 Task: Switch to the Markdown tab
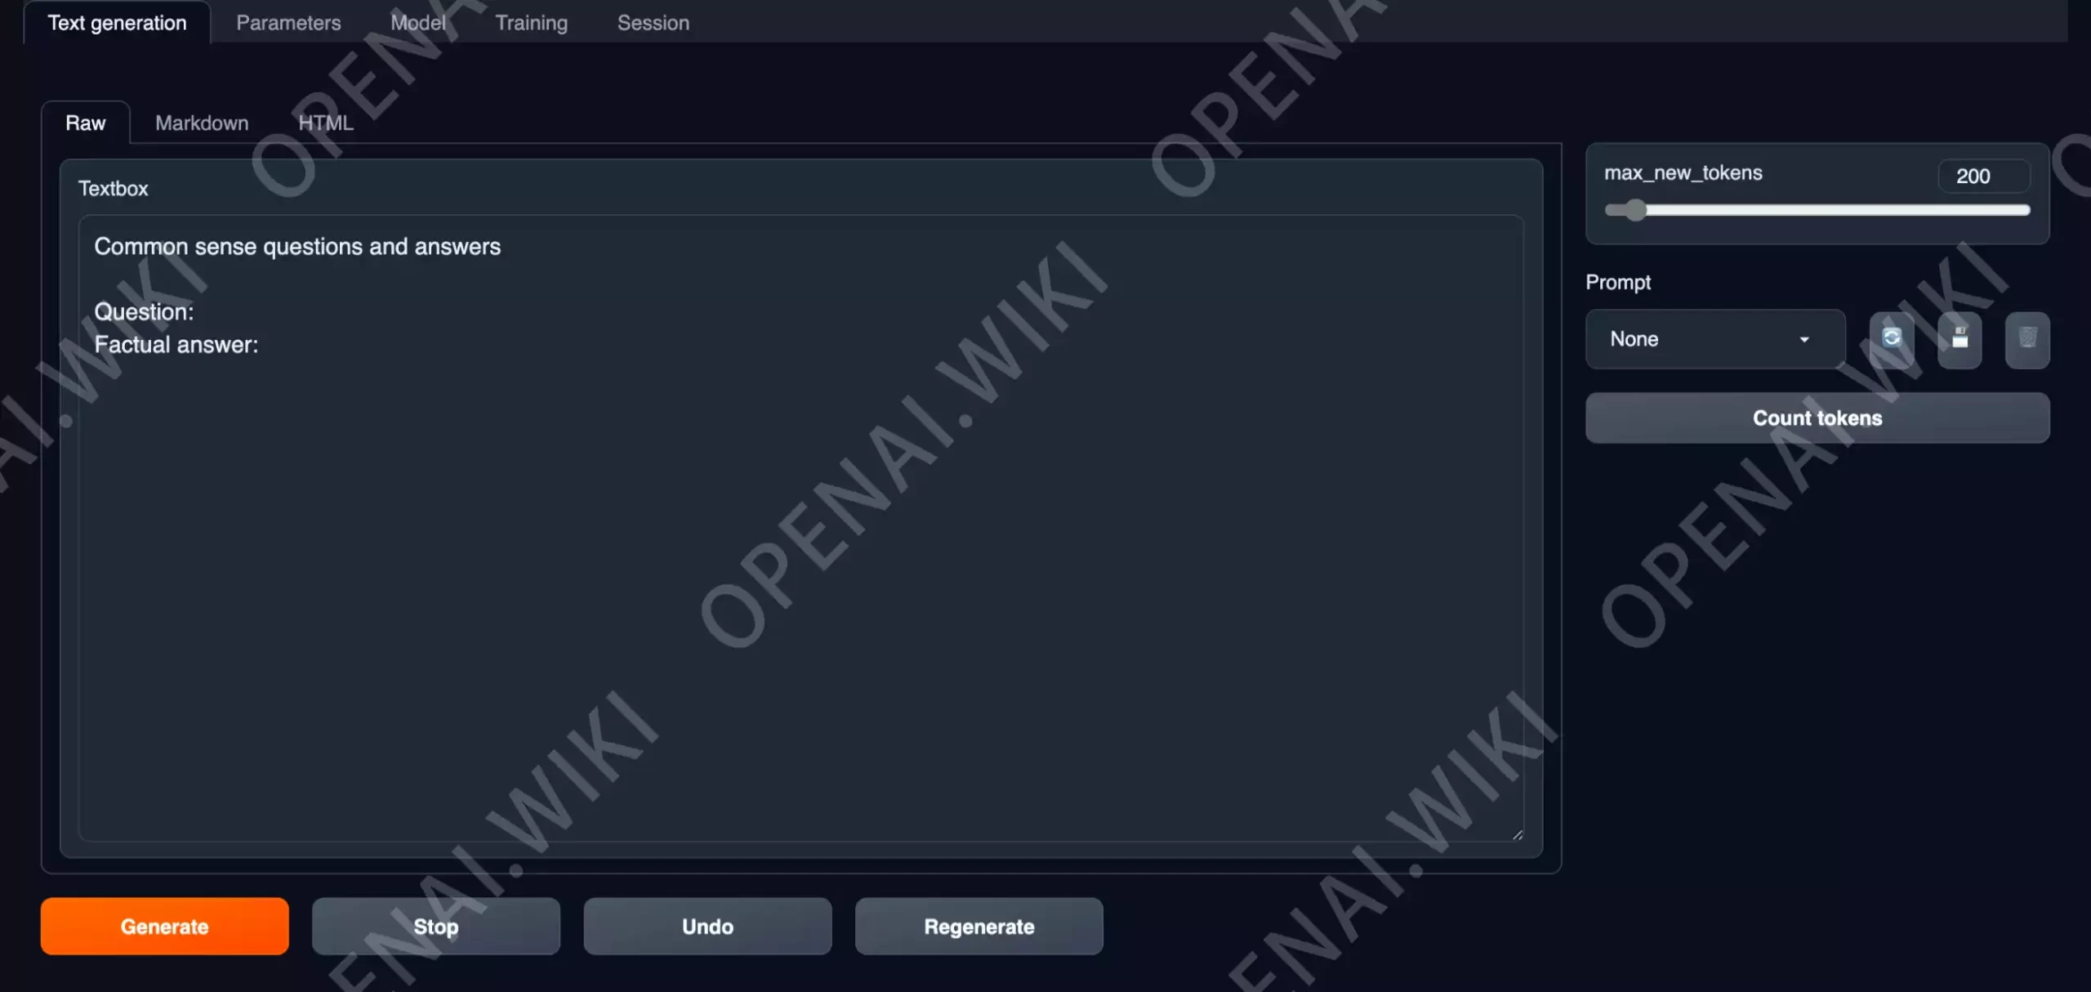pyautogui.click(x=202, y=123)
